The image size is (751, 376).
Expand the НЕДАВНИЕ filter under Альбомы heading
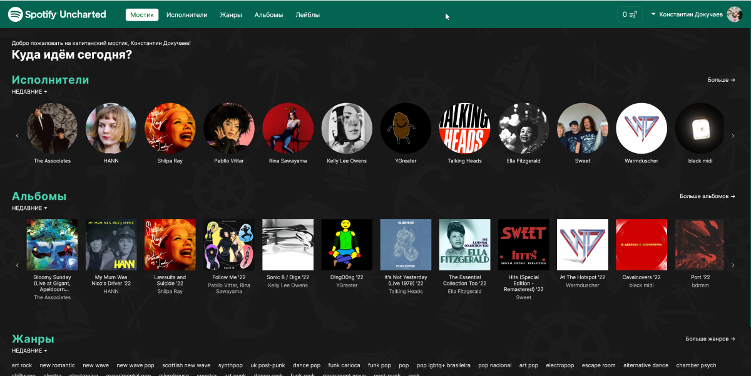(29, 208)
